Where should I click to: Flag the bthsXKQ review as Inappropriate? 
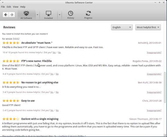(154, 52)
